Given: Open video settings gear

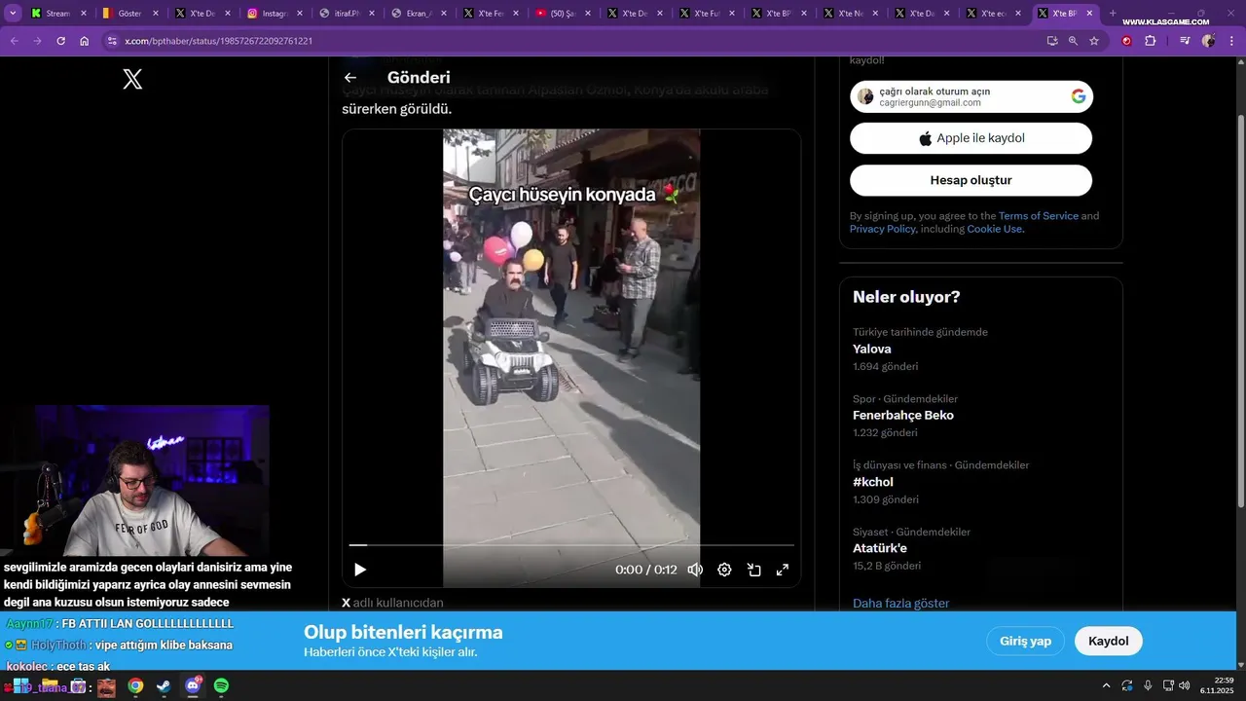Looking at the screenshot, I should pos(724,570).
